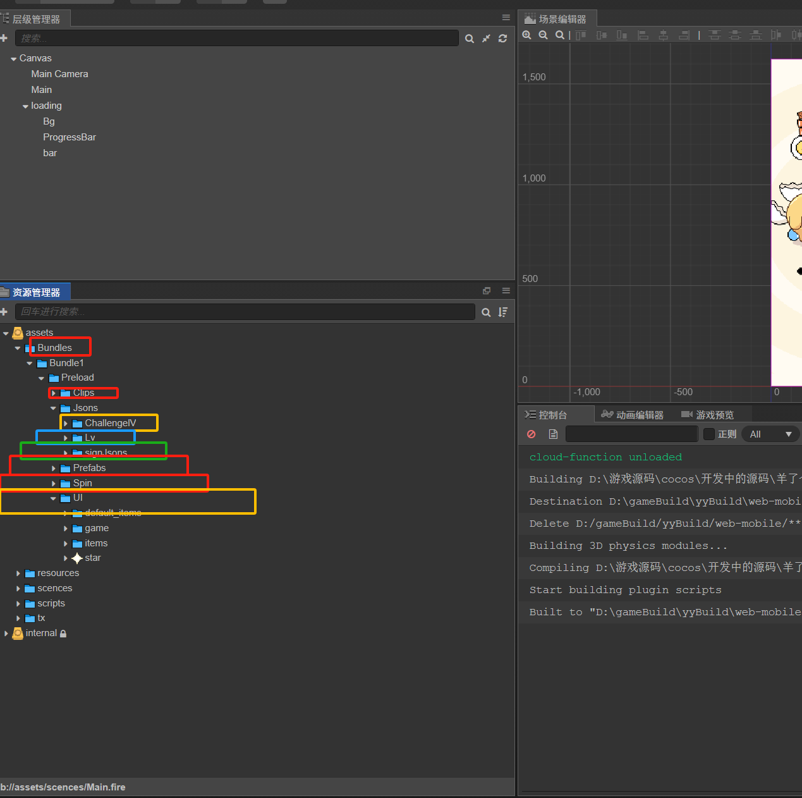
Task: Expand the internal folder
Action: [x=6, y=634]
